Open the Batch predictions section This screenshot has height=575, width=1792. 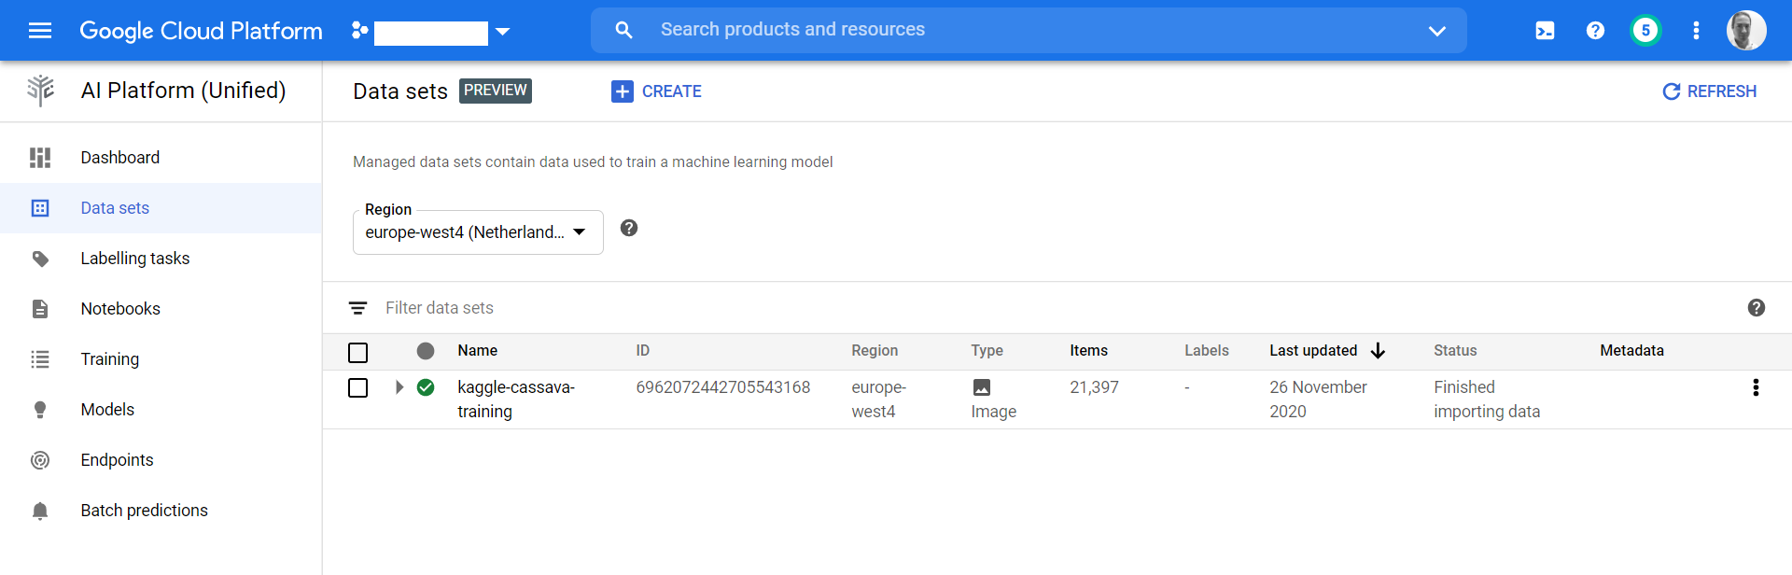tap(144, 511)
